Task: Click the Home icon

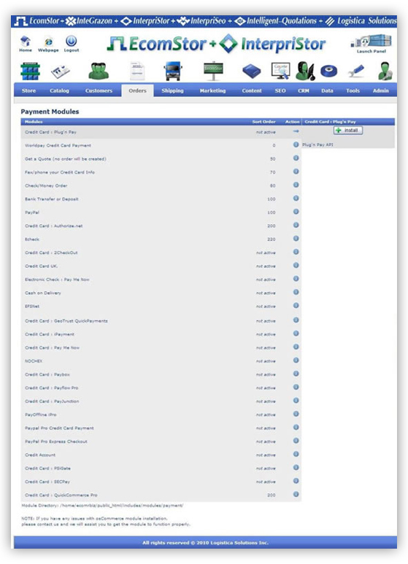Action: click(26, 41)
